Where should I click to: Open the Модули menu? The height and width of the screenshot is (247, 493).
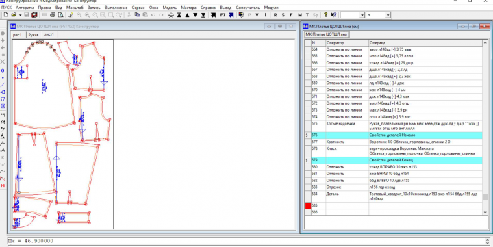[271, 8]
